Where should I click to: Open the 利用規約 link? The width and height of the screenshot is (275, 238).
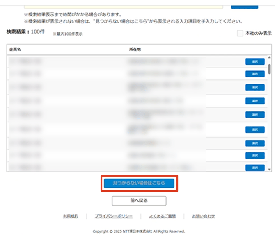point(71,216)
